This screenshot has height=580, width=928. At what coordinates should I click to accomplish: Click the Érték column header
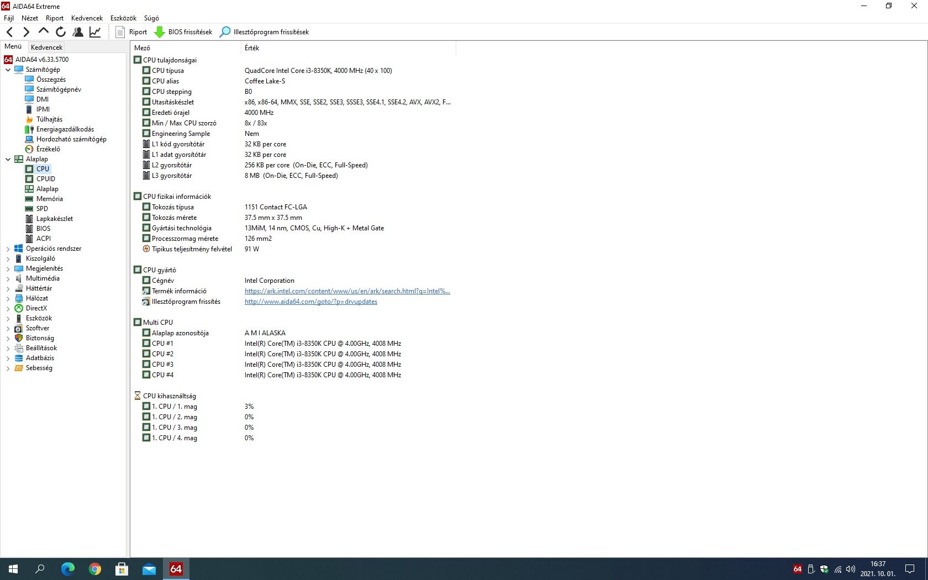pos(349,48)
